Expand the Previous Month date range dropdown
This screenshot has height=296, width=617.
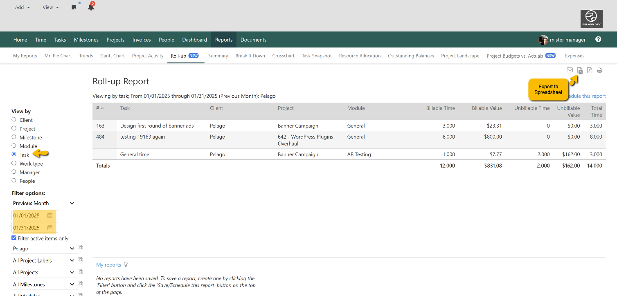pos(43,203)
